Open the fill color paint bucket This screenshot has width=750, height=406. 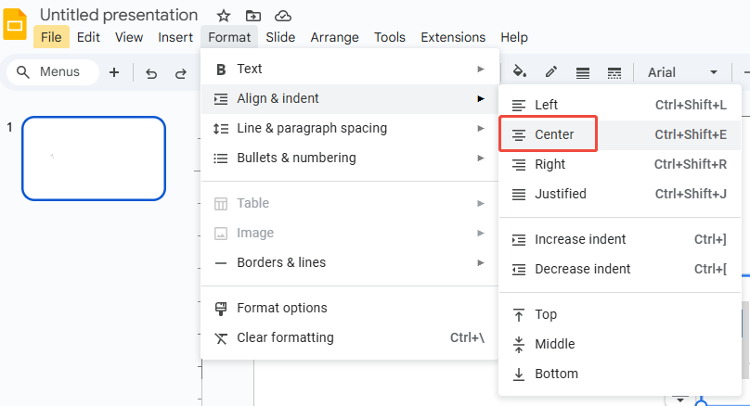[520, 72]
